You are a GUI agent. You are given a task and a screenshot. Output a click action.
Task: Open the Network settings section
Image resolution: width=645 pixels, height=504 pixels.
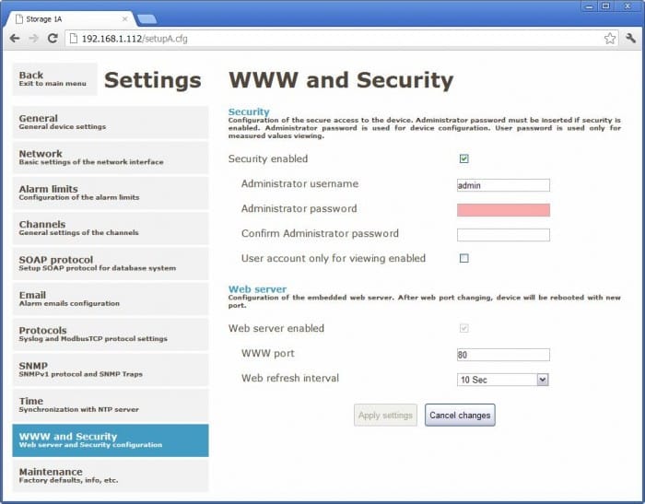tap(110, 158)
